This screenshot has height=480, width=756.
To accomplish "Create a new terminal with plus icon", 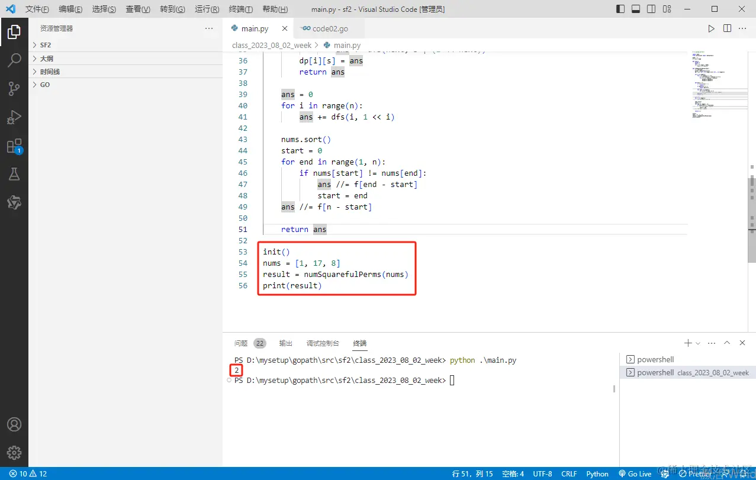I will pos(688,343).
